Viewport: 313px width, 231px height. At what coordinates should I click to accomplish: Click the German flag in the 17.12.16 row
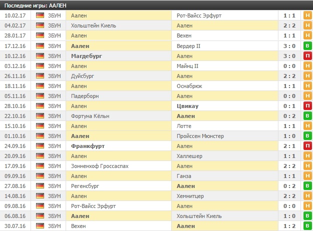40,46
